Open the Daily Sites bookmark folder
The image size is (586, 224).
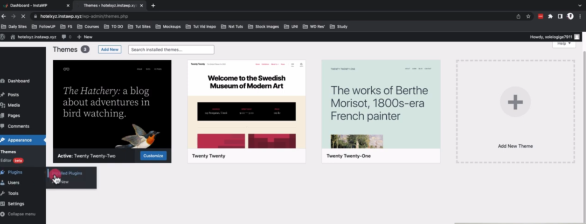point(14,27)
